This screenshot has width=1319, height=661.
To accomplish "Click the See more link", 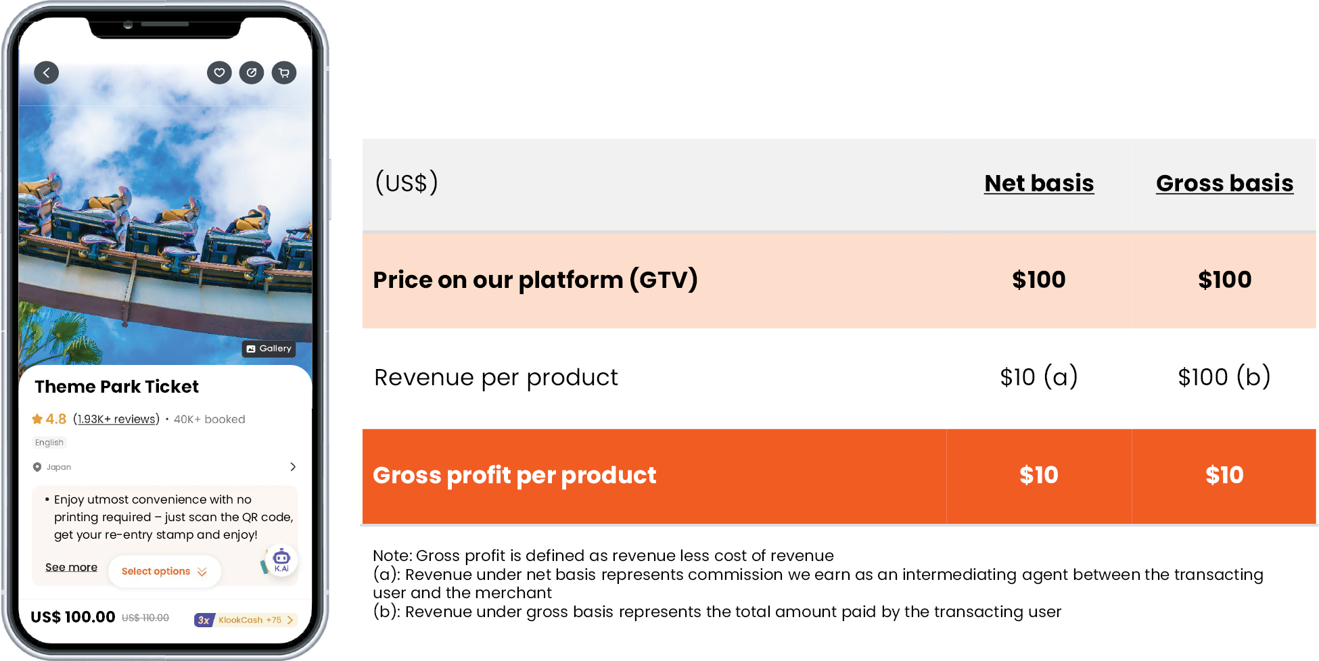I will point(71,567).
